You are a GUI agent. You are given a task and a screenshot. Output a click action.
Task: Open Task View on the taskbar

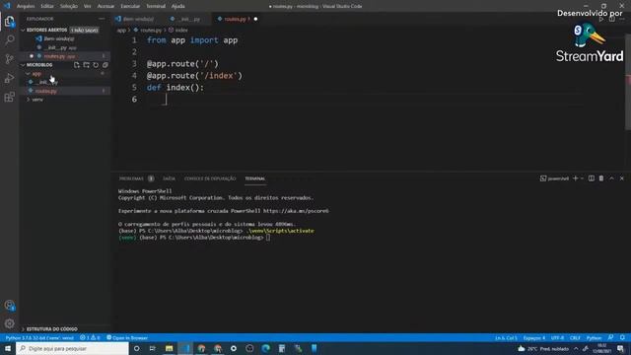[153, 348]
